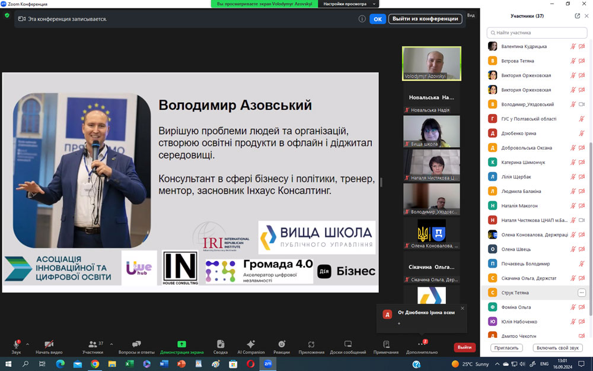
Task: Pop out the participants panel
Action: click(577, 16)
